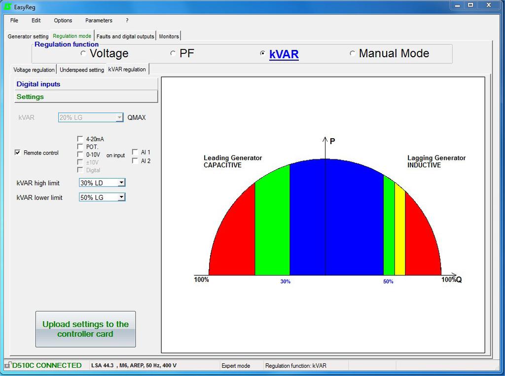Click the lock icon beside D510C CONNECTED
Screen dimensions: 505x376
click(x=7, y=365)
